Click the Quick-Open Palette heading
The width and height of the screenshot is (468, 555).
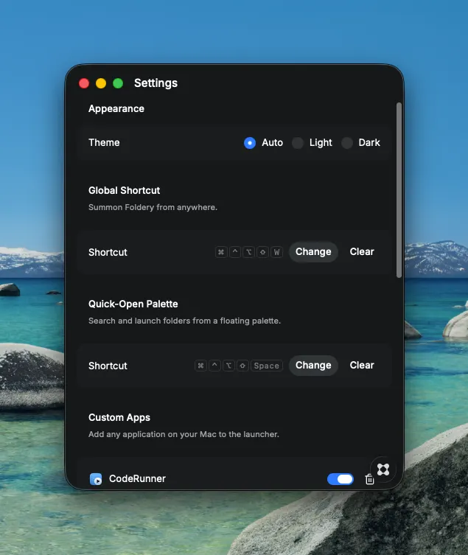coord(133,304)
